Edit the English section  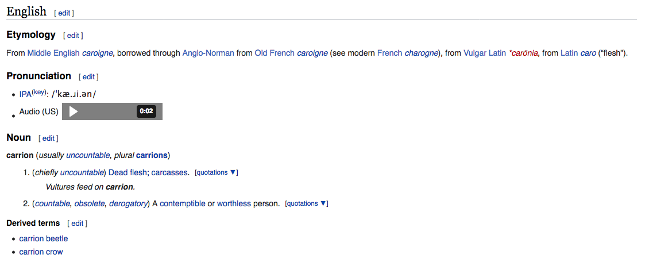[x=64, y=13]
